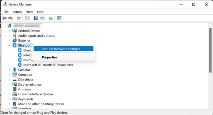The width and height of the screenshot is (213, 115).
Task: Maximize the Device Manager window
Action: 194,5
